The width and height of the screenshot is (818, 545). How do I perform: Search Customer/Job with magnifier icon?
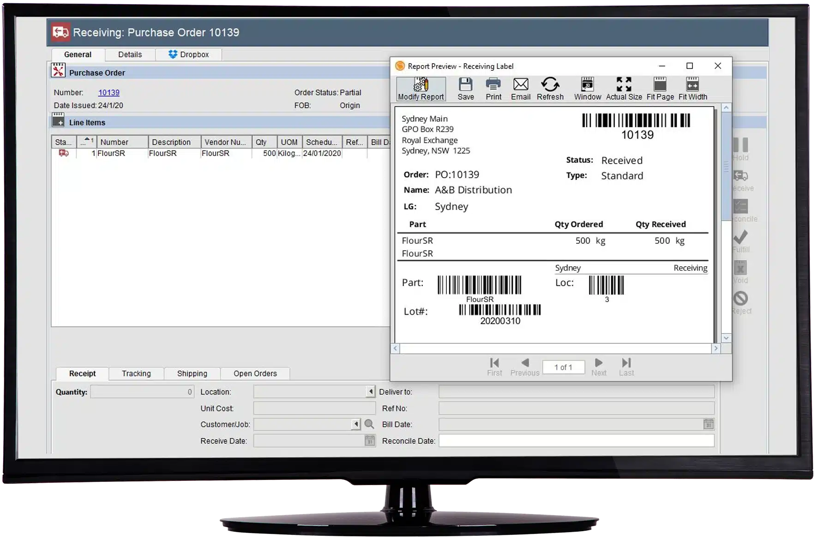coord(369,424)
